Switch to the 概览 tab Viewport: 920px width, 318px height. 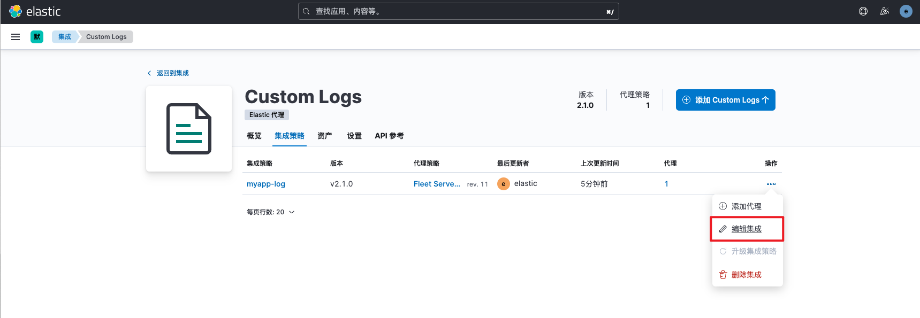click(254, 136)
